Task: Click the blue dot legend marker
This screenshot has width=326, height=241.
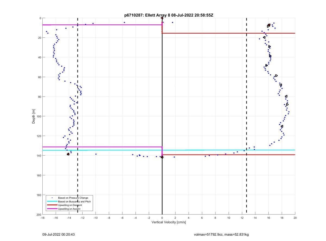Action: 52,198
